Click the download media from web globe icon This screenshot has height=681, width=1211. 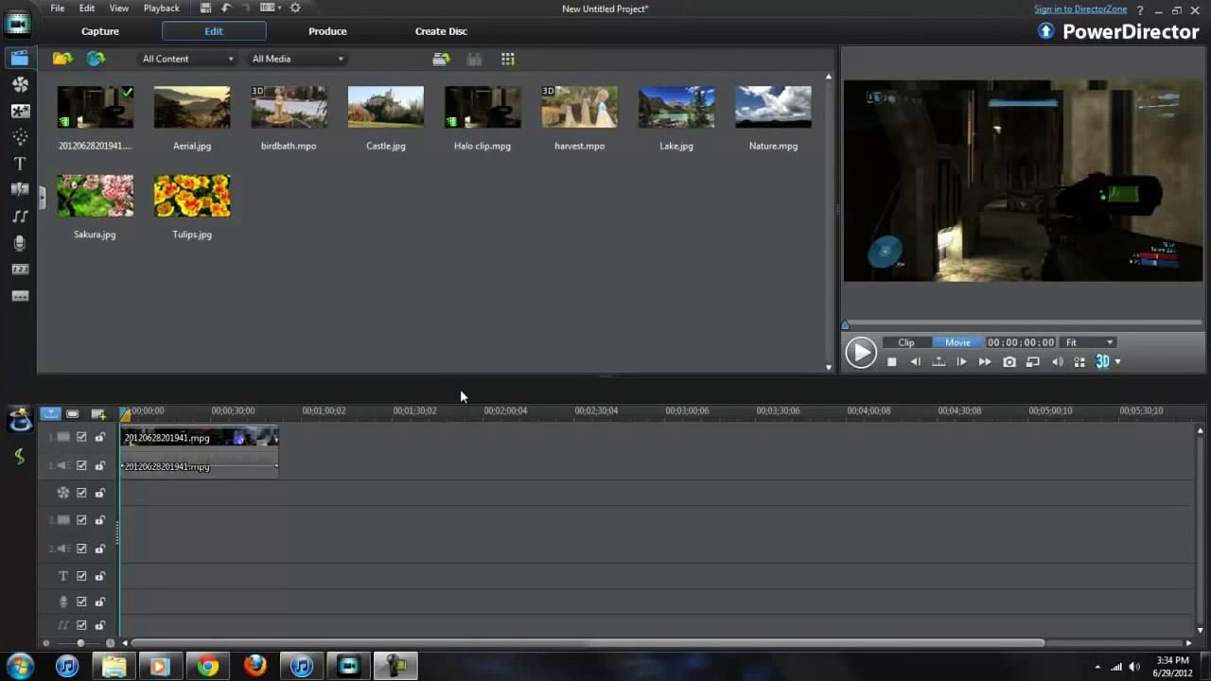pyautogui.click(x=95, y=59)
